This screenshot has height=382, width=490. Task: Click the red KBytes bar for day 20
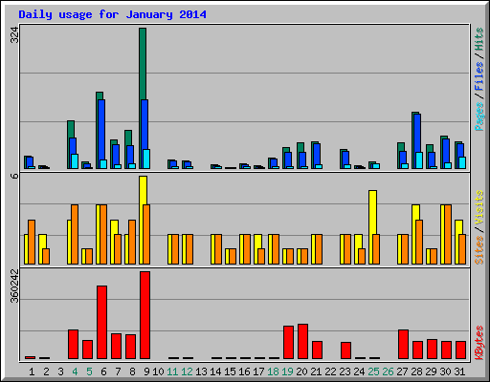pyautogui.click(x=302, y=341)
